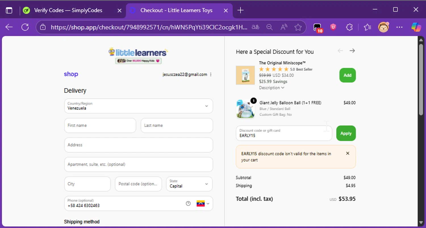The height and width of the screenshot is (228, 426).
Task: Click the Shipping cost $4.95
Action: coord(350,186)
